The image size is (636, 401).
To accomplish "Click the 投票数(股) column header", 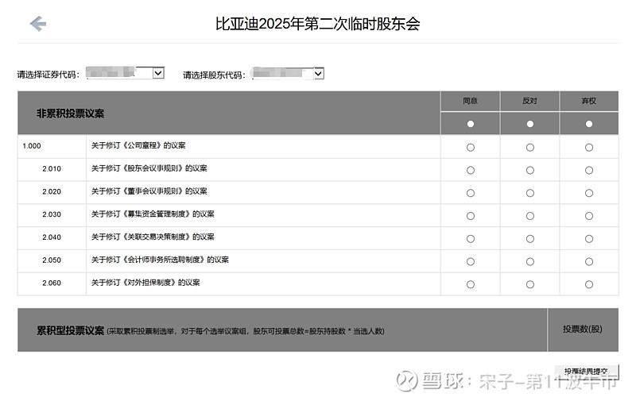I will 583,330.
